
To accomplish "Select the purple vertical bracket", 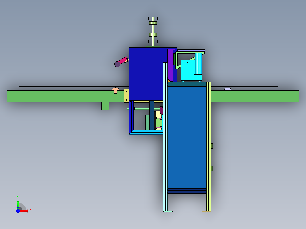I will [170, 65].
